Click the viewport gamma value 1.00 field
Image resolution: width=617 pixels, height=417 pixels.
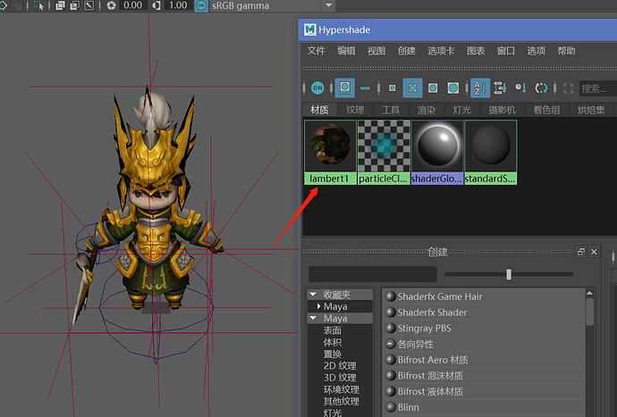point(178,5)
